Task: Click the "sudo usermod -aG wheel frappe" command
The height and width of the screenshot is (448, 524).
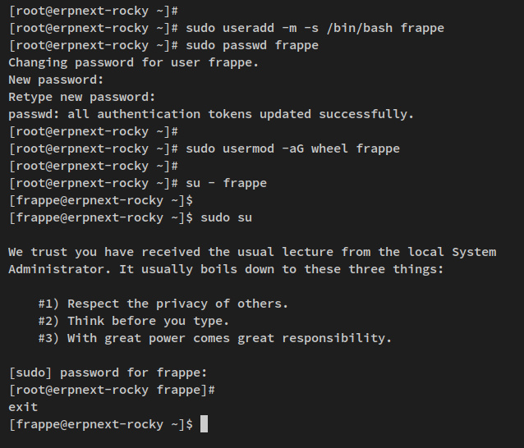Action: coord(292,149)
